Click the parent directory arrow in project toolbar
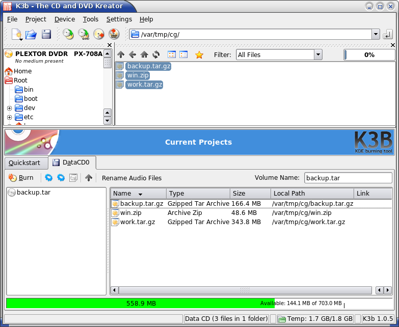The width and height of the screenshot is (399, 327). (89, 177)
